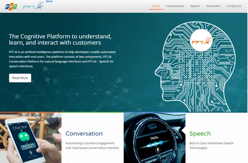Open the Conversation page from the top menu
The height and width of the screenshot is (163, 248).
point(175,6)
